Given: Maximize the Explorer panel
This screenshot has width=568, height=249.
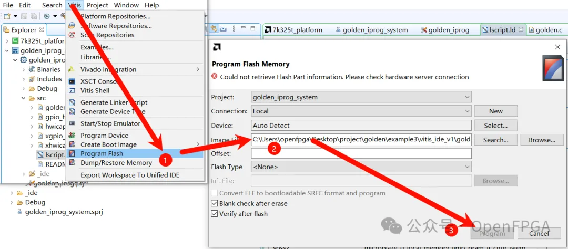Looking at the screenshot, I should 253,28.
